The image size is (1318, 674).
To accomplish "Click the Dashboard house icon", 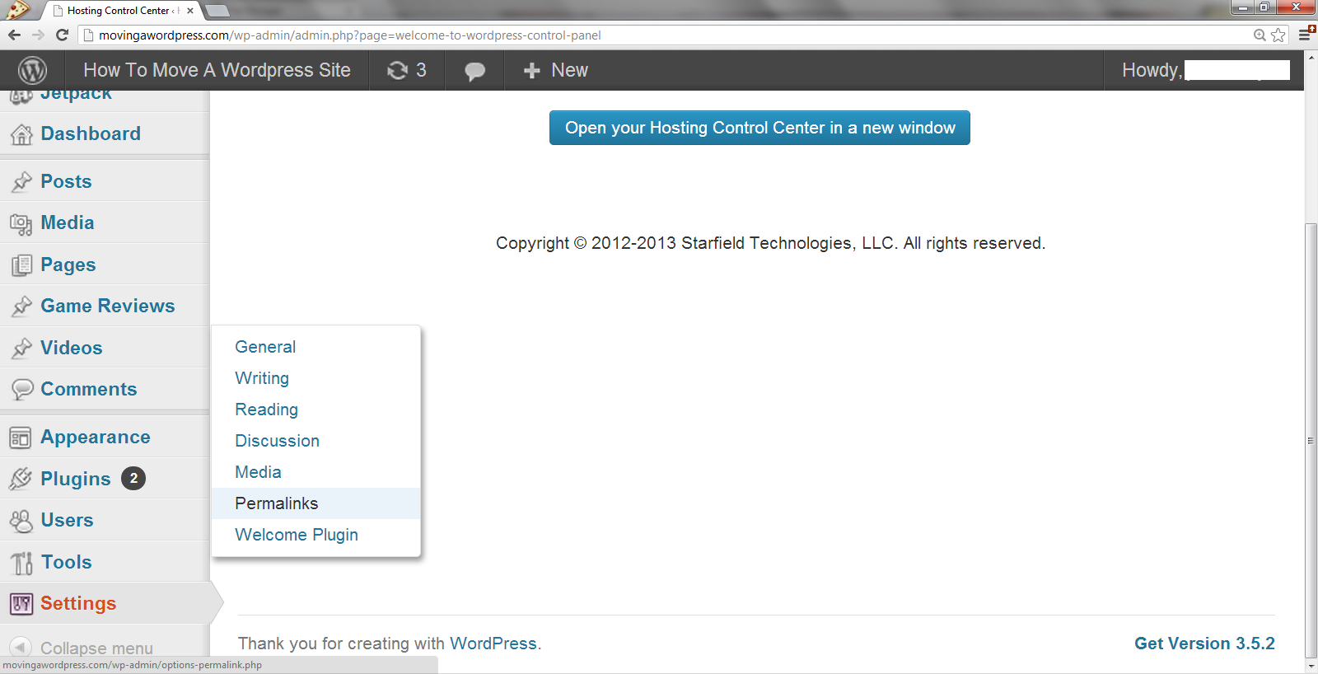I will coord(21,133).
